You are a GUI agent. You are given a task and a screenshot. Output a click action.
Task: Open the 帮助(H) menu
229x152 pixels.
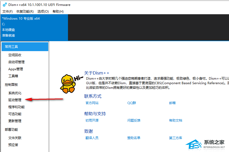58,12
